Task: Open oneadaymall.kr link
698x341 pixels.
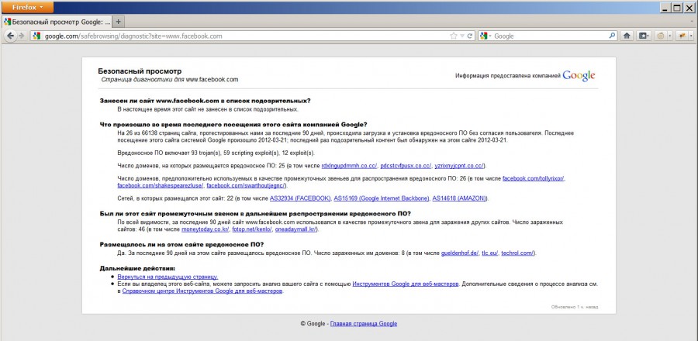Action: click(x=295, y=229)
